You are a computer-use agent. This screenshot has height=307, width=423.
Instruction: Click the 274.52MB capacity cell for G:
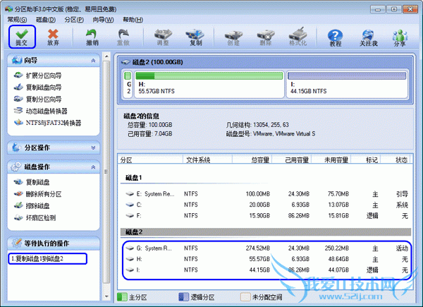[x=257, y=248]
